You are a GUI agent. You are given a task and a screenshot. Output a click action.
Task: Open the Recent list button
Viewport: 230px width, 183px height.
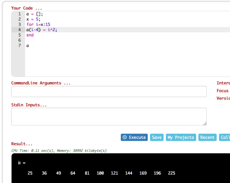[207, 137]
